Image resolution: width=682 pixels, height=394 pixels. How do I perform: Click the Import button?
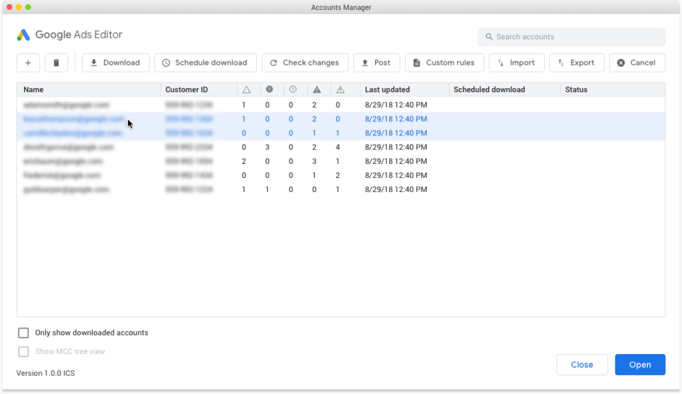point(516,63)
